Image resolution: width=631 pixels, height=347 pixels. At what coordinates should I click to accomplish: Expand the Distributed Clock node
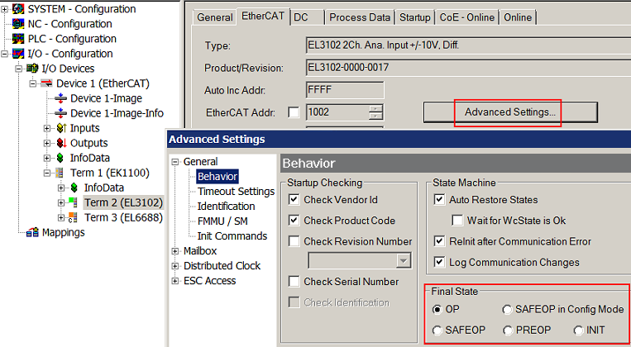(175, 266)
